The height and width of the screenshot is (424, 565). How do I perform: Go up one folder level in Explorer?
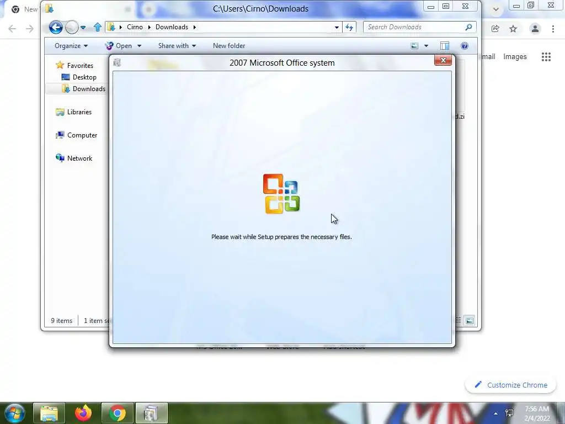97,27
